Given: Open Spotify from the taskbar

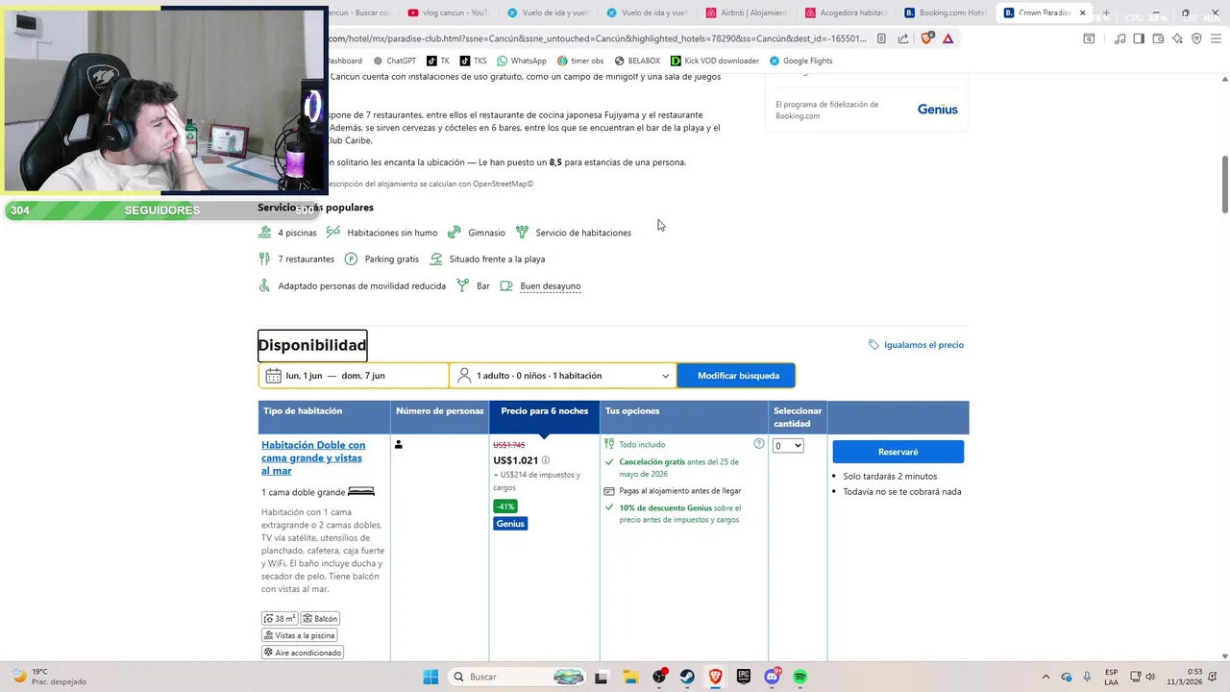Looking at the screenshot, I should coord(799,677).
